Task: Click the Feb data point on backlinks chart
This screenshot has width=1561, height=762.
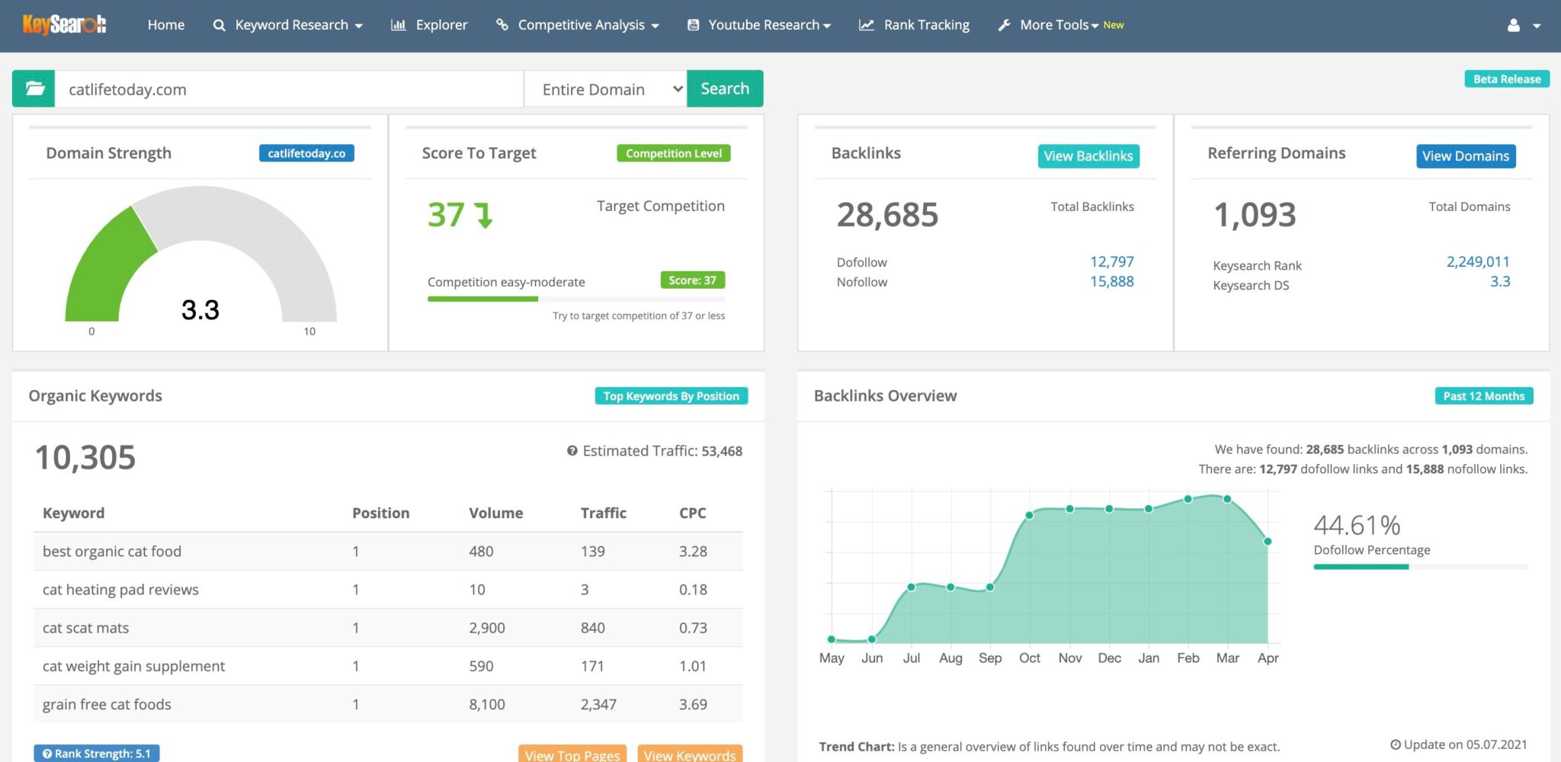Action: click(x=1188, y=499)
